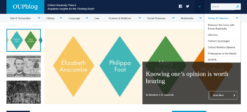This screenshot has height=112, width=247.
Task: Open the Language menu chevron
Action: pos(87,18)
